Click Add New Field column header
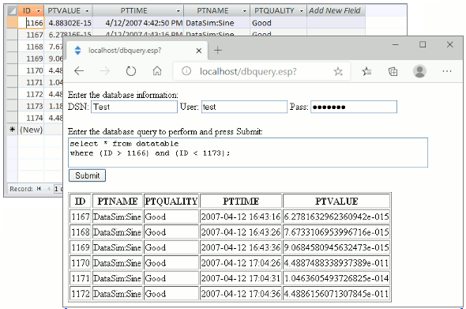466x309 pixels. (336, 11)
